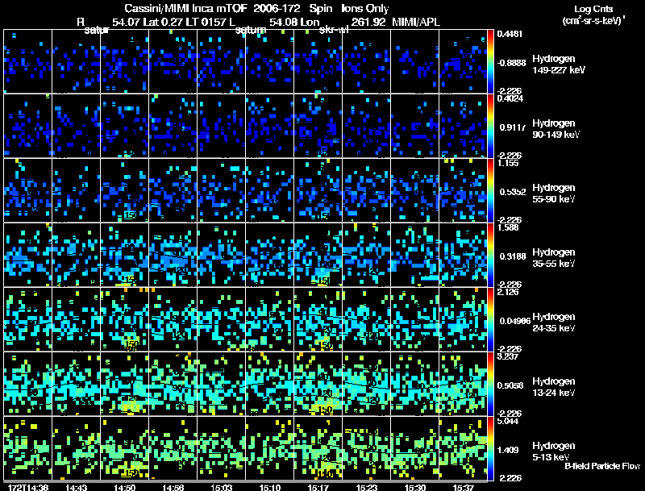Pick the color bar beside Hydrogen 24-35 keV
The width and height of the screenshot is (645, 491).
(x=492, y=319)
